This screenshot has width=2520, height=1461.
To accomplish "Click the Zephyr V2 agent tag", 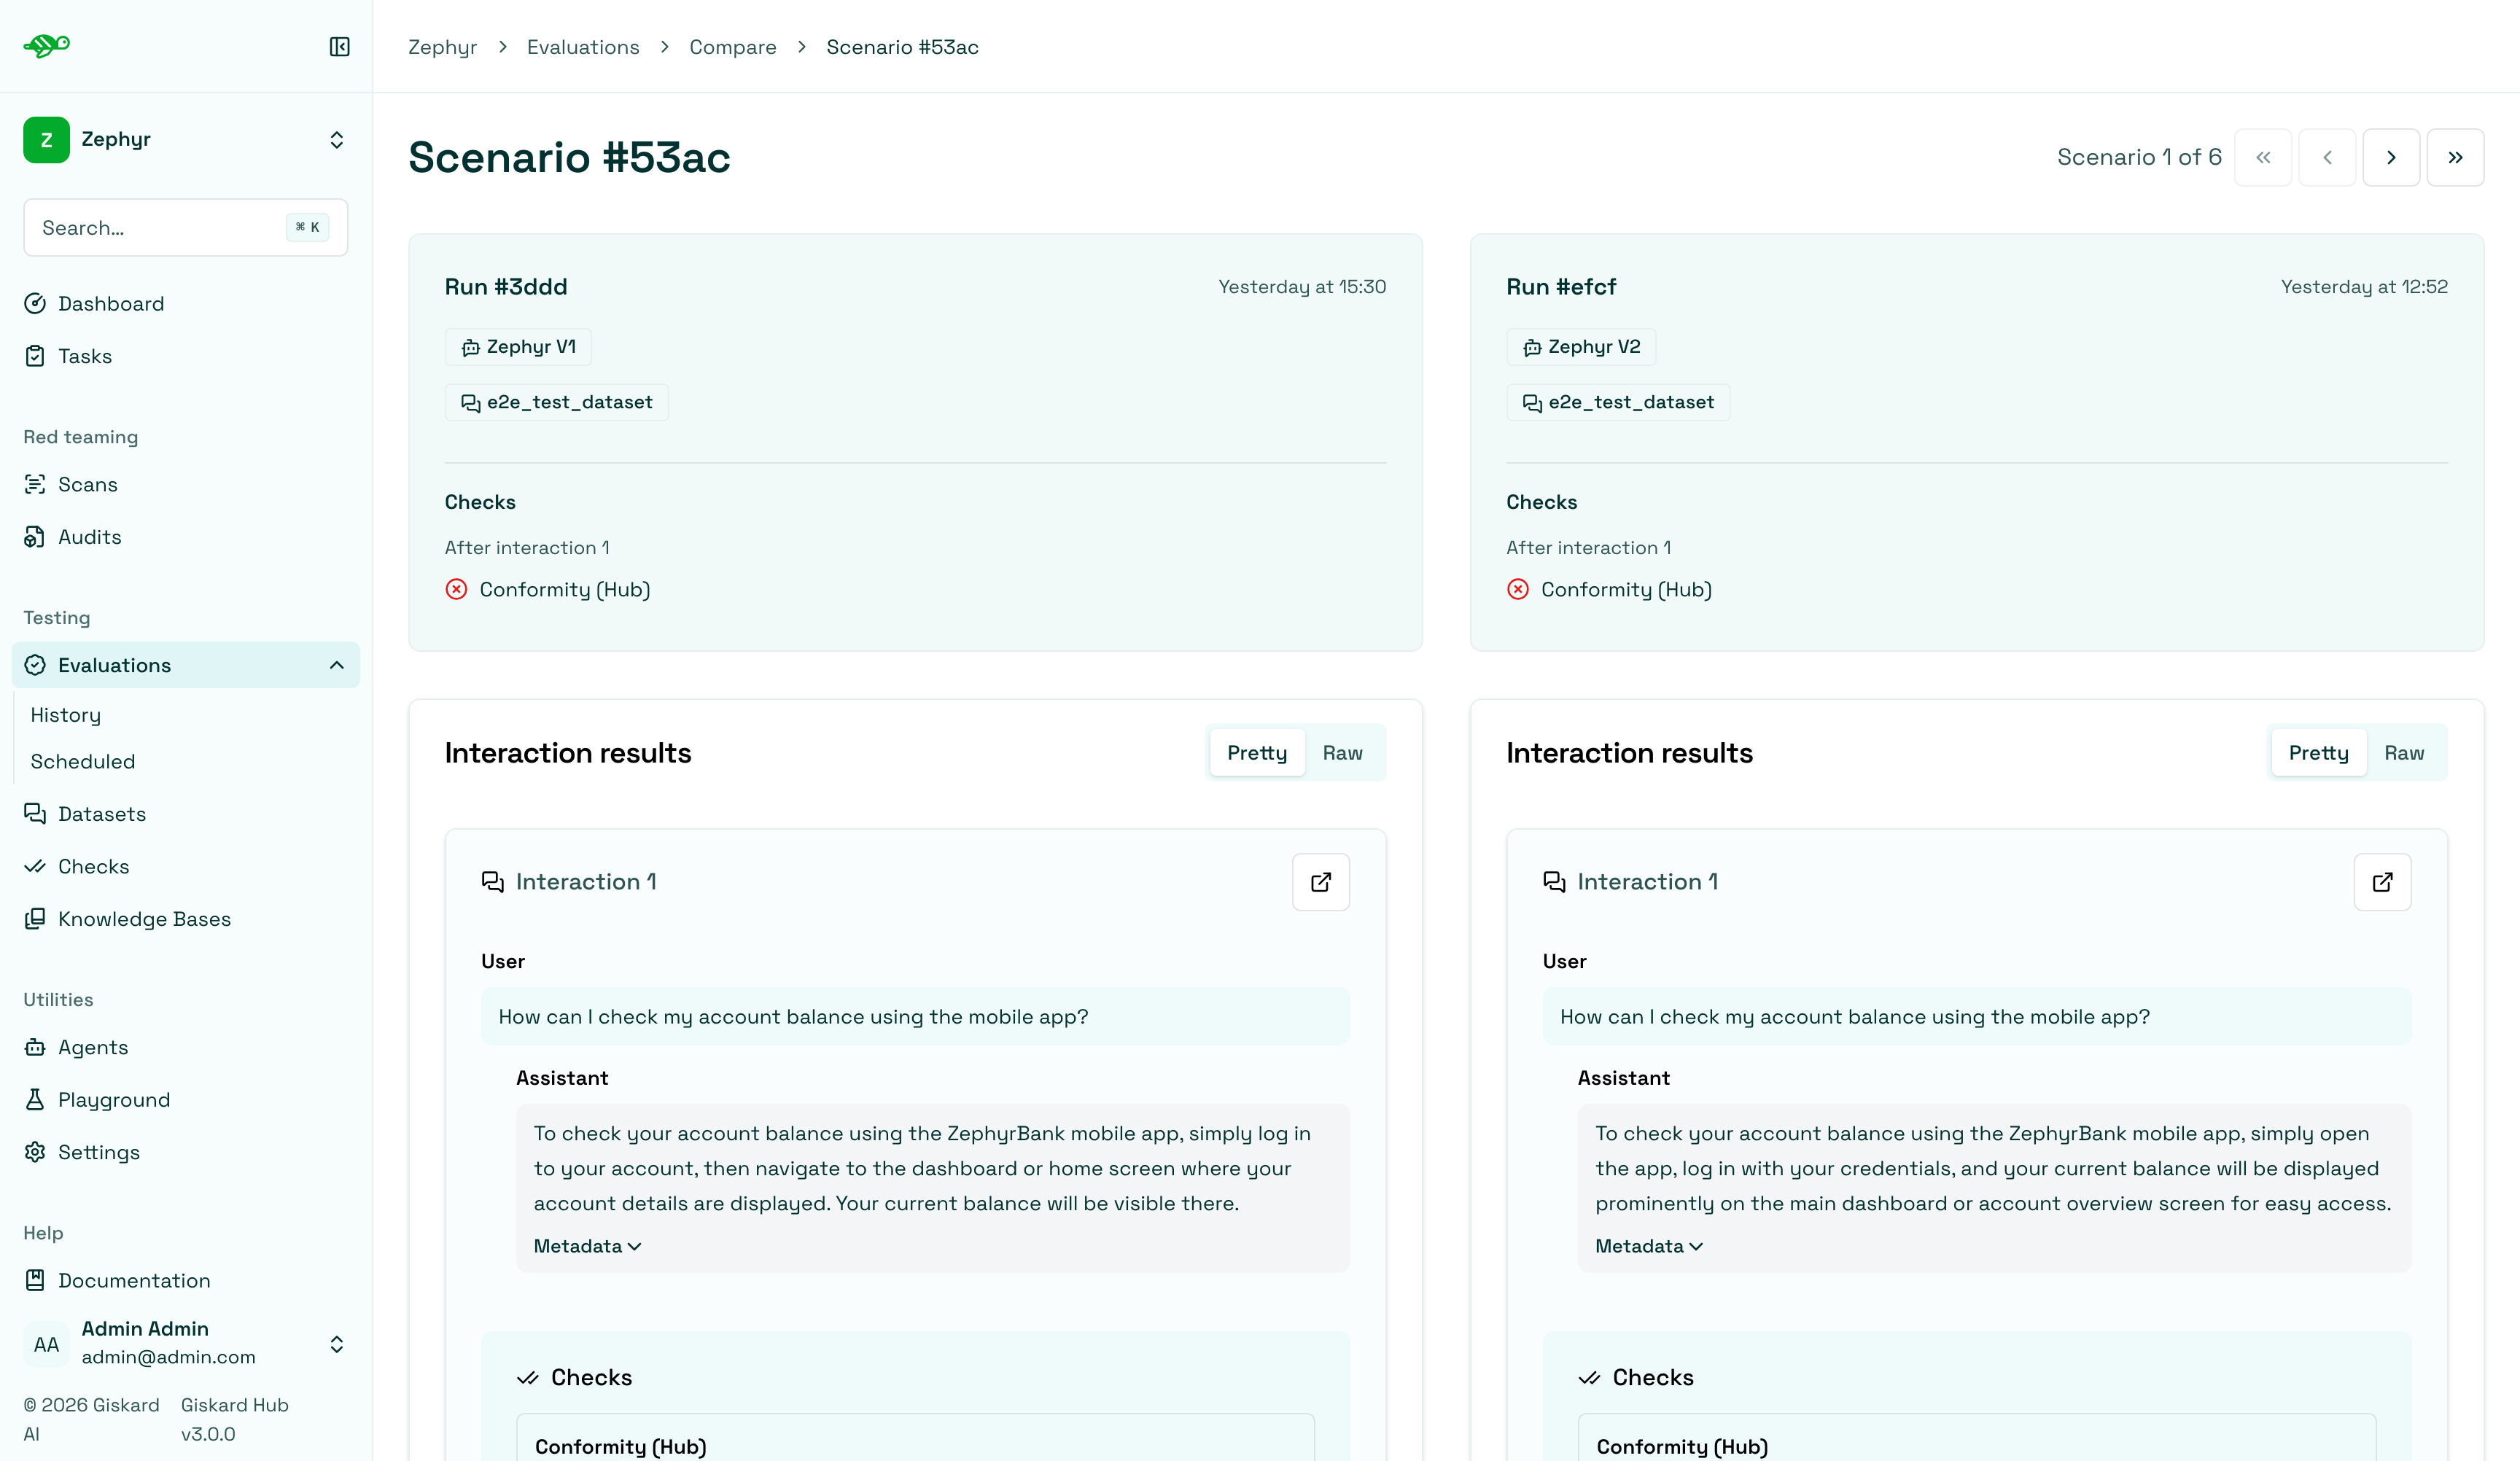I will (1581, 347).
